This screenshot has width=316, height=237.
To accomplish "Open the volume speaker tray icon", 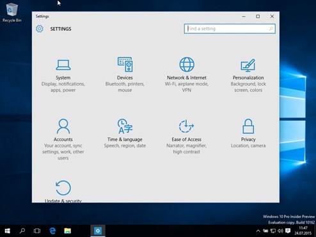I will tap(280, 231).
